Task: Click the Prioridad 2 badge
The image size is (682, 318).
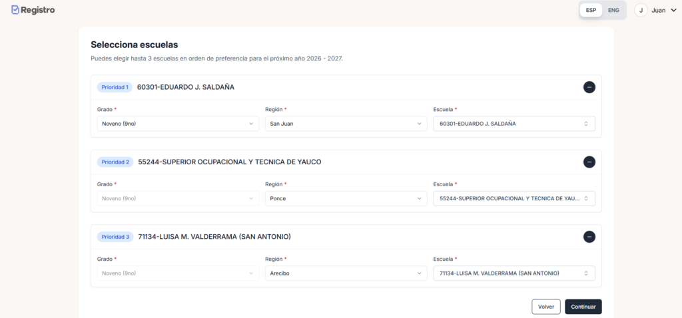Action: point(115,162)
